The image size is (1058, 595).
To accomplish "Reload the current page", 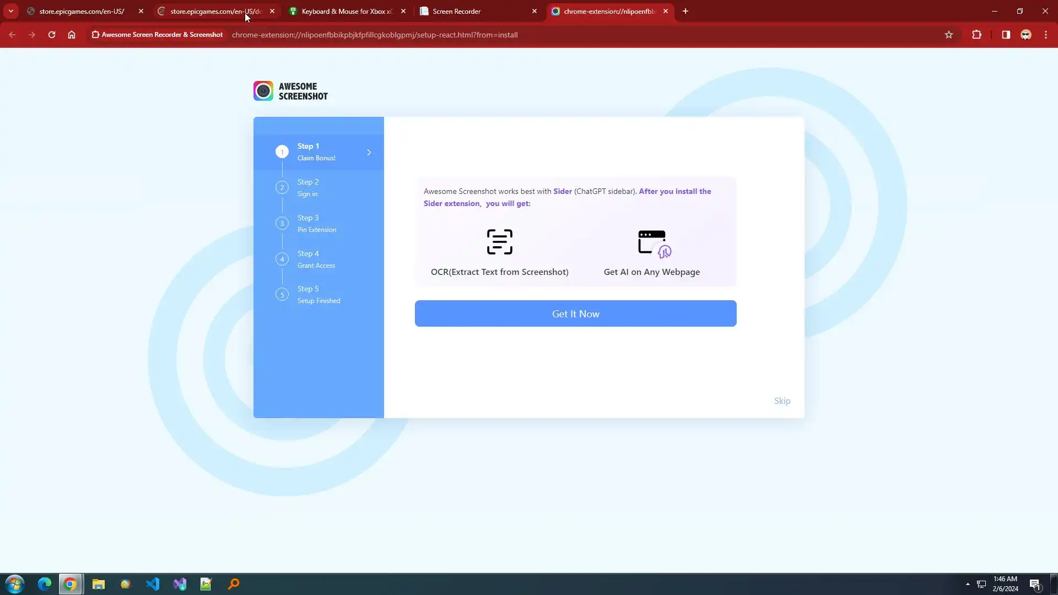I will (52, 35).
